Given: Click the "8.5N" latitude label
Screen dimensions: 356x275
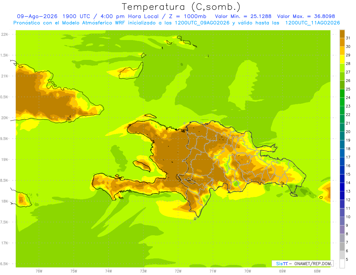Looking at the screenshot, I should click(x=4, y=180).
